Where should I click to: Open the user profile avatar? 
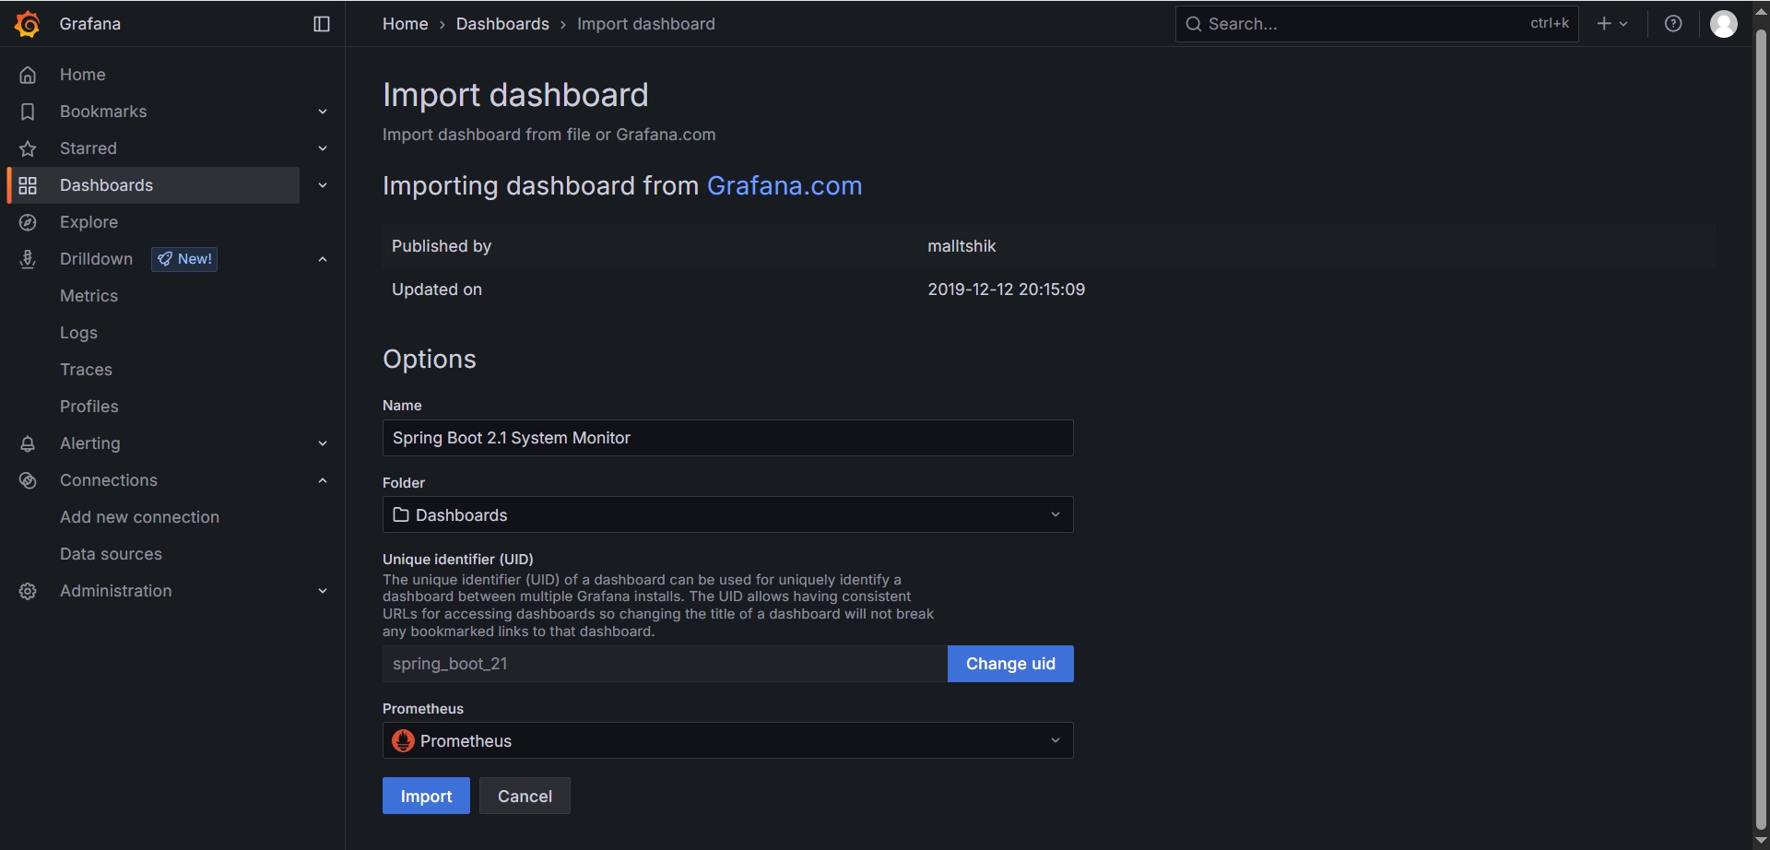(1723, 24)
